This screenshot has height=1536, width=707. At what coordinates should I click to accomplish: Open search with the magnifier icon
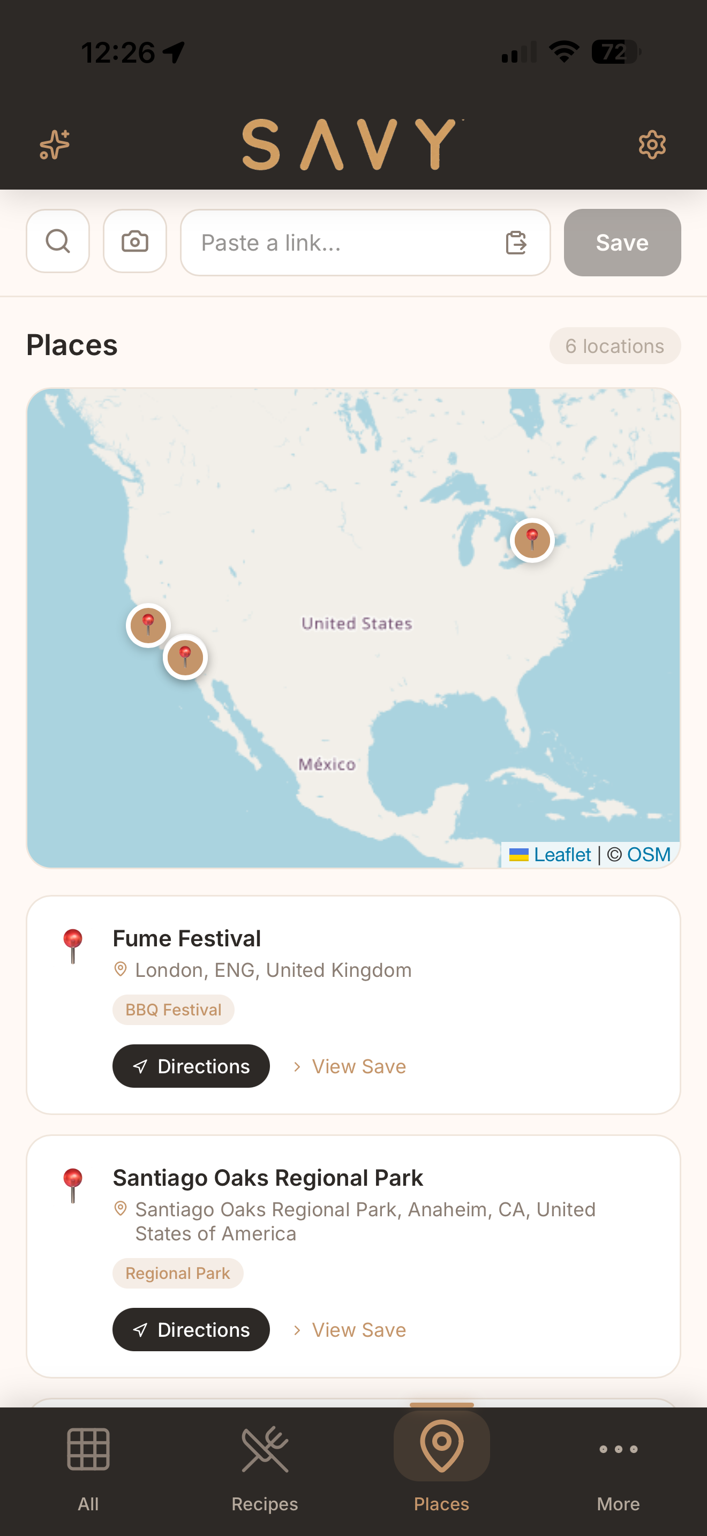pos(58,242)
